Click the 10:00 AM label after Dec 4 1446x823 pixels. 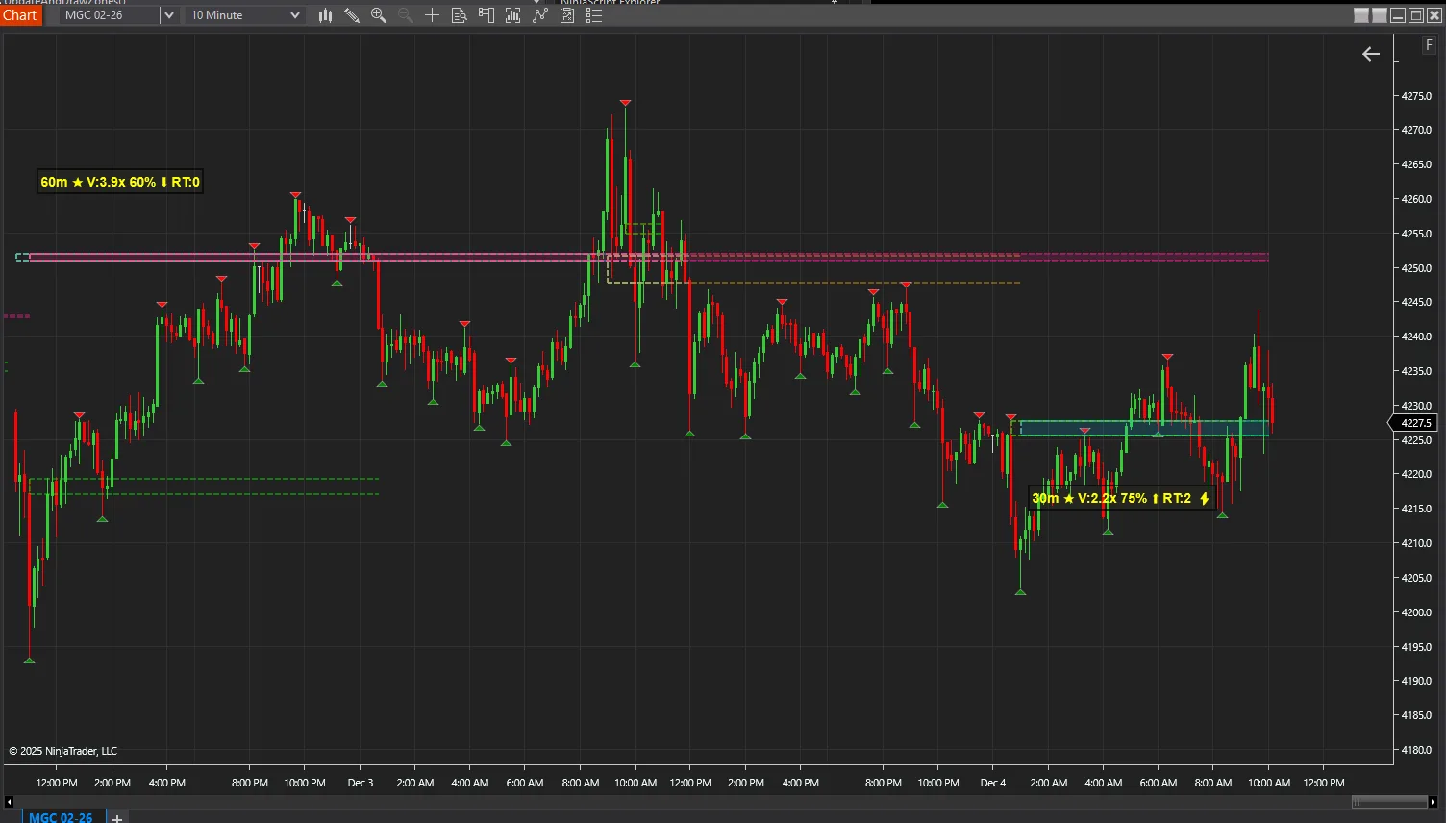1269,783
